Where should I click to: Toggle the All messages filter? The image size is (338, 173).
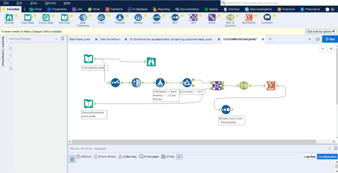(179, 156)
